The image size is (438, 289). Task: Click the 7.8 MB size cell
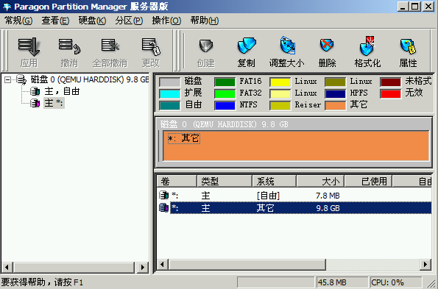tap(328, 196)
